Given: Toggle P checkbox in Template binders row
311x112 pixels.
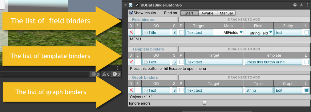Looking at the screenshot, I should coord(181,62).
